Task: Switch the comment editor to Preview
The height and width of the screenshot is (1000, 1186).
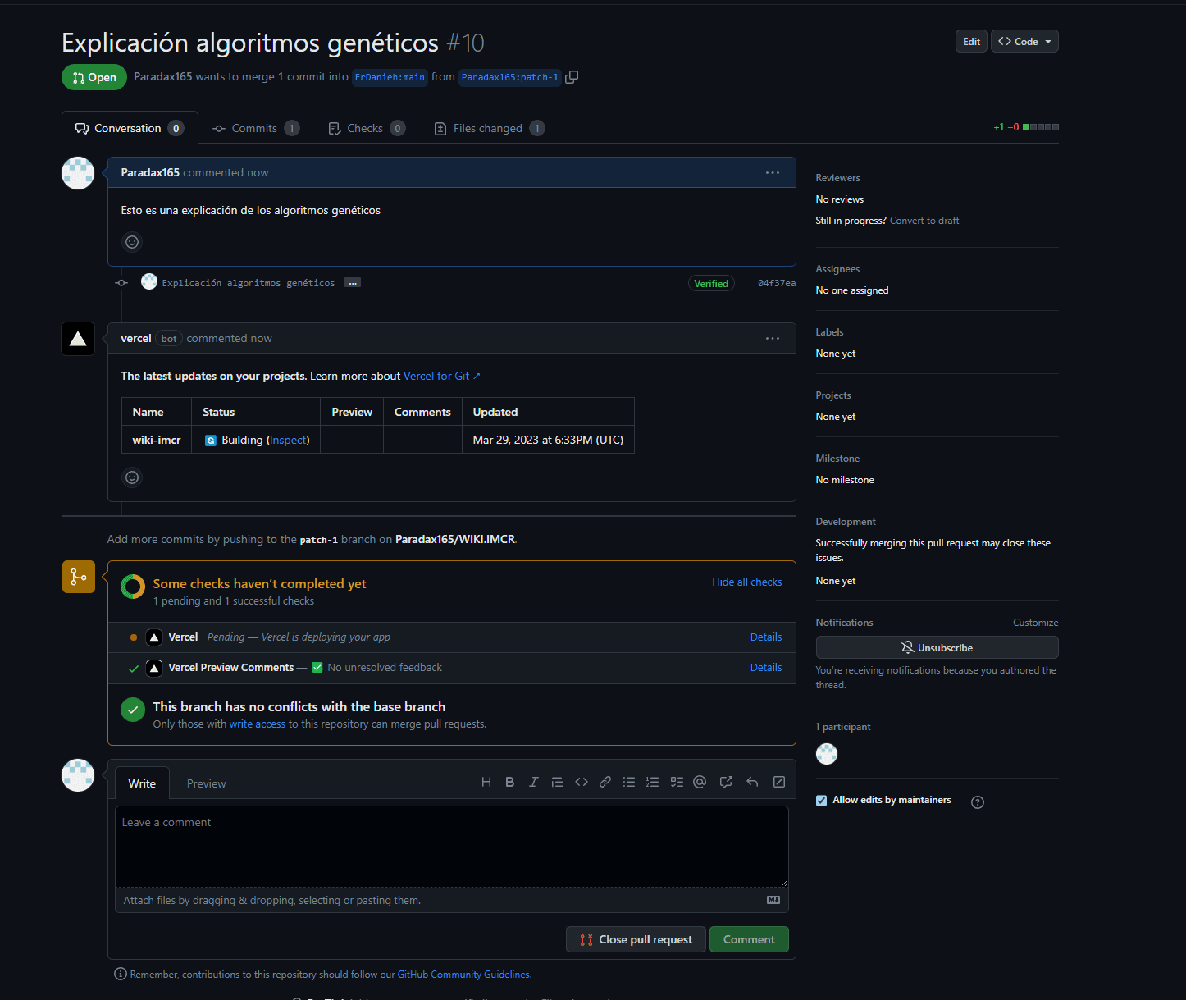Action: click(x=206, y=784)
